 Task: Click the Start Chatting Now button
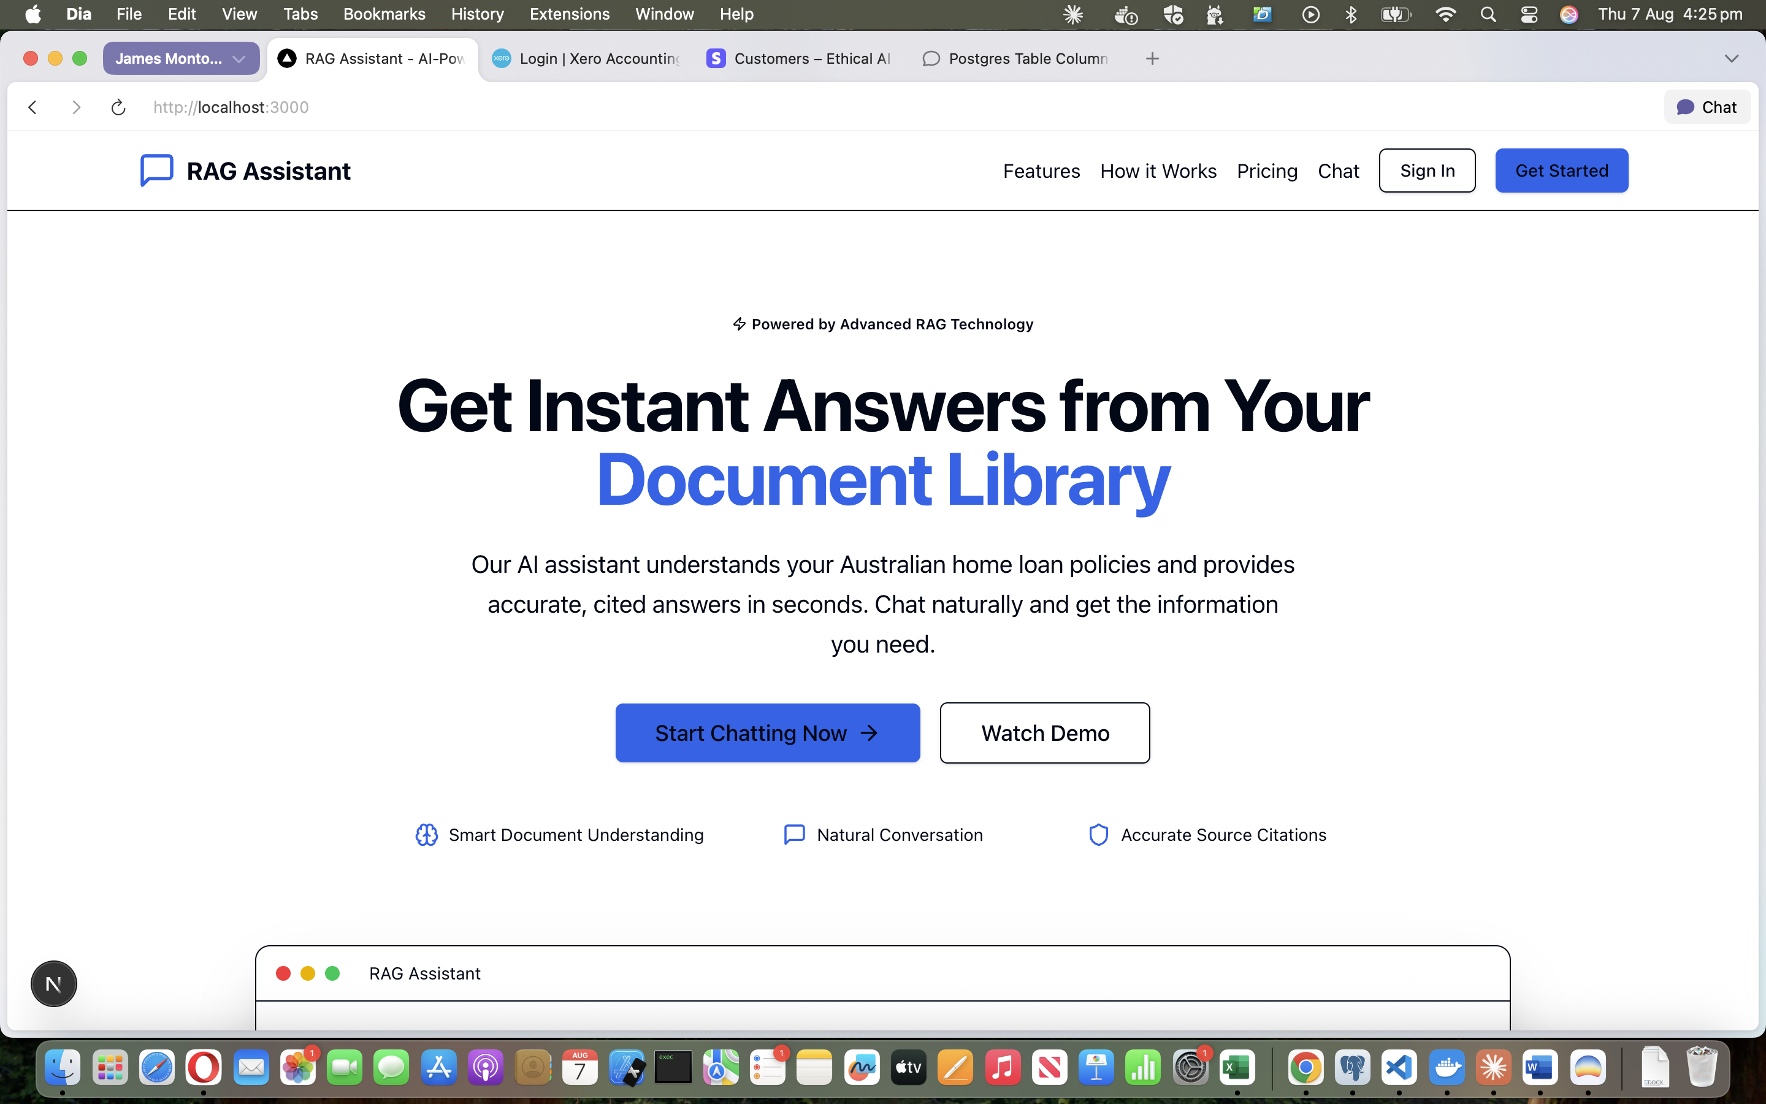coord(767,733)
